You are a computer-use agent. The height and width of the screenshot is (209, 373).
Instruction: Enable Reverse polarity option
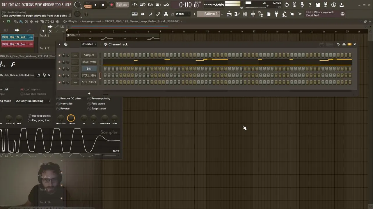pos(99,98)
